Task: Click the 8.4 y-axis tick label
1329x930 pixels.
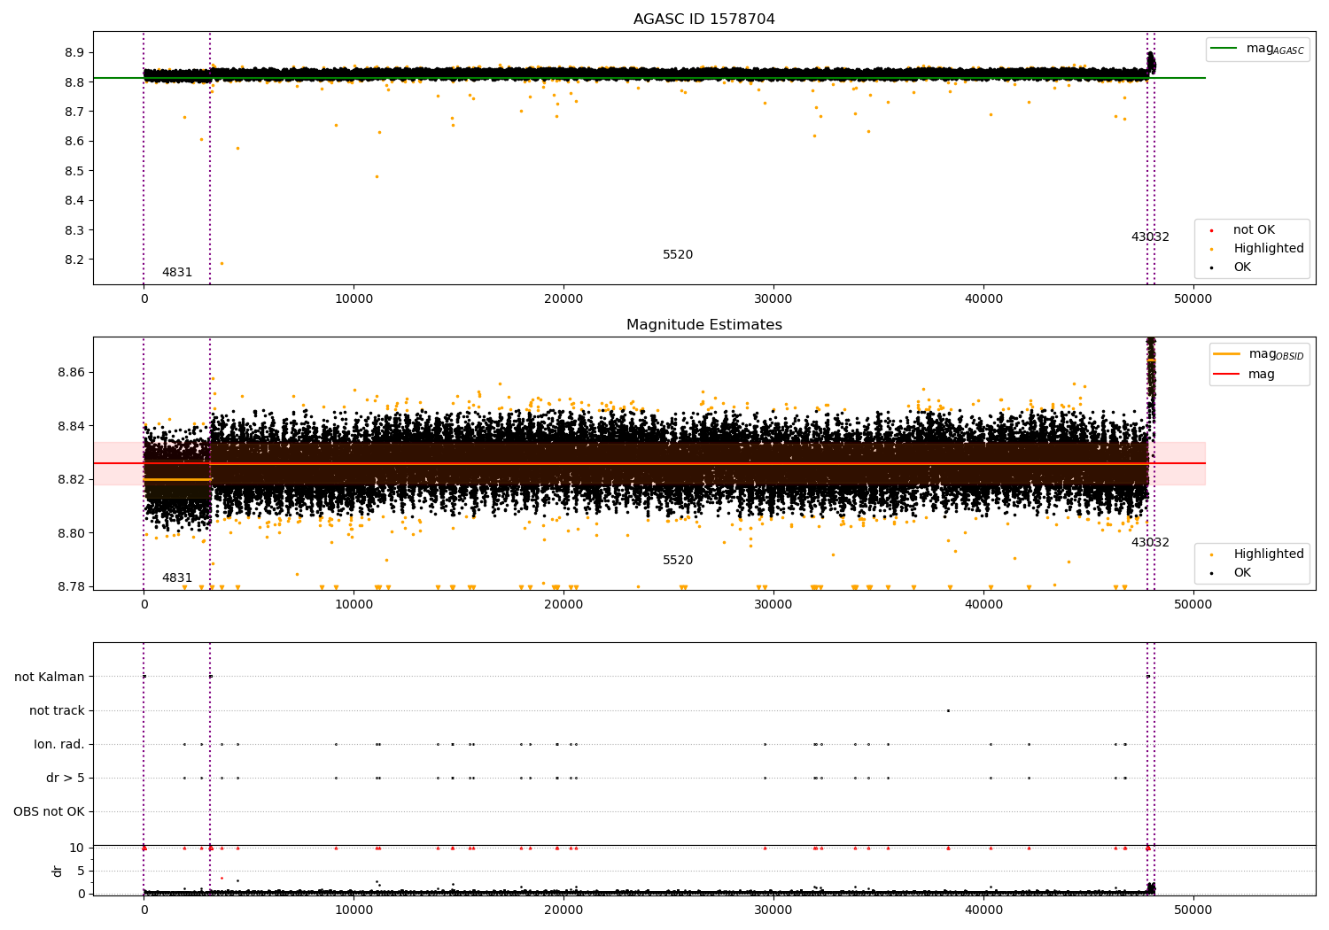Action: click(74, 201)
